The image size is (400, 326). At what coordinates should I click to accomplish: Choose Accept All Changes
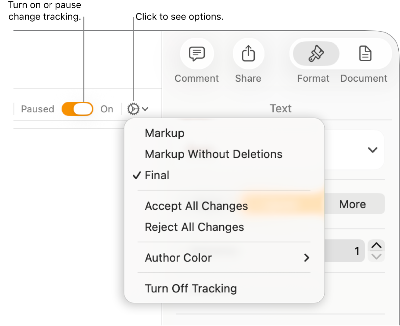coord(196,206)
